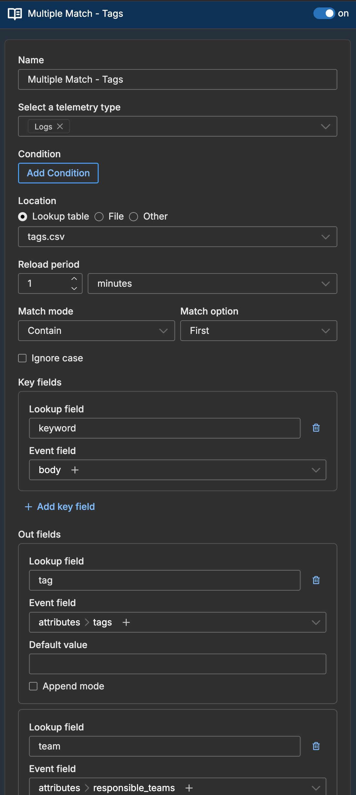Open the Match option First dropdown
This screenshot has width=356, height=795.
point(259,331)
